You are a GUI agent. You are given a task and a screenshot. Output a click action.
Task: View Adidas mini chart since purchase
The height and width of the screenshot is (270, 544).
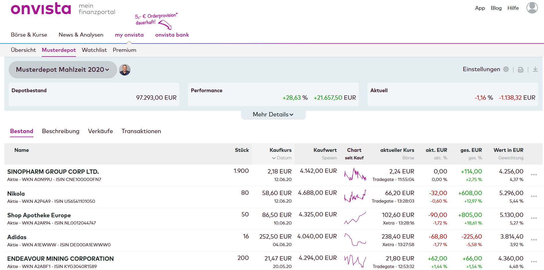pyautogui.click(x=355, y=240)
